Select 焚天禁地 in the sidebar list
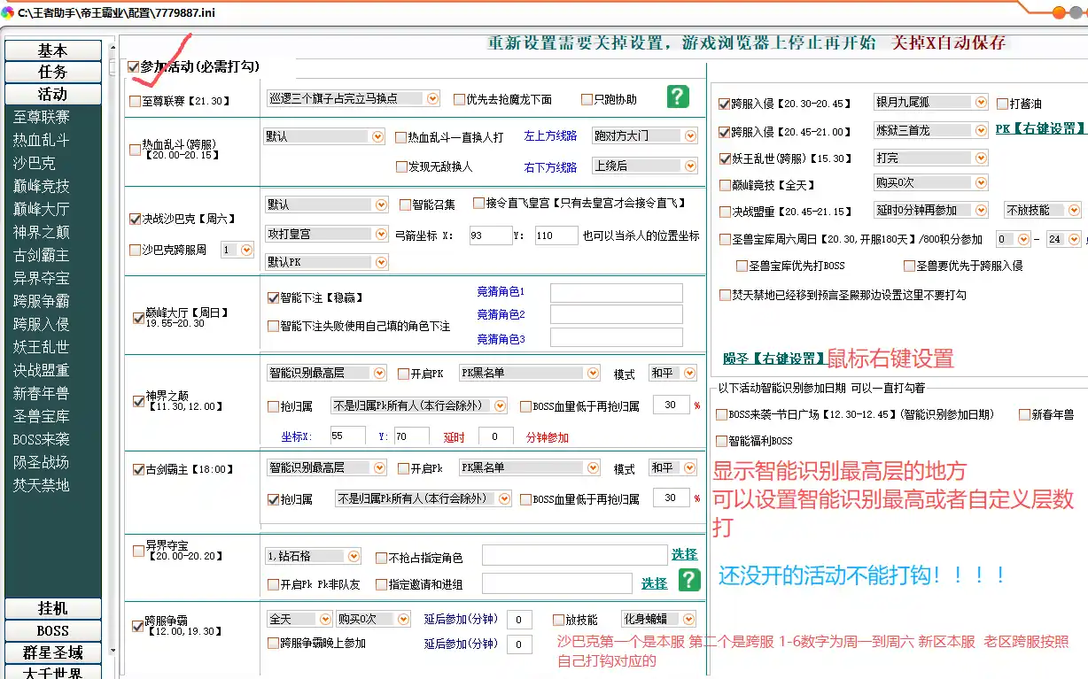This screenshot has height=679, width=1088. coord(42,485)
